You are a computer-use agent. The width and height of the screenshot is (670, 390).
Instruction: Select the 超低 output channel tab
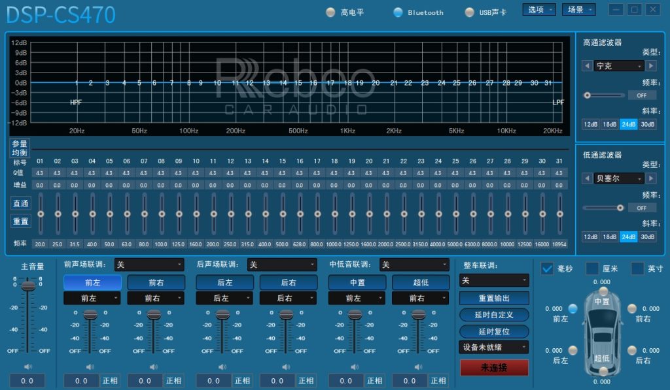click(421, 282)
